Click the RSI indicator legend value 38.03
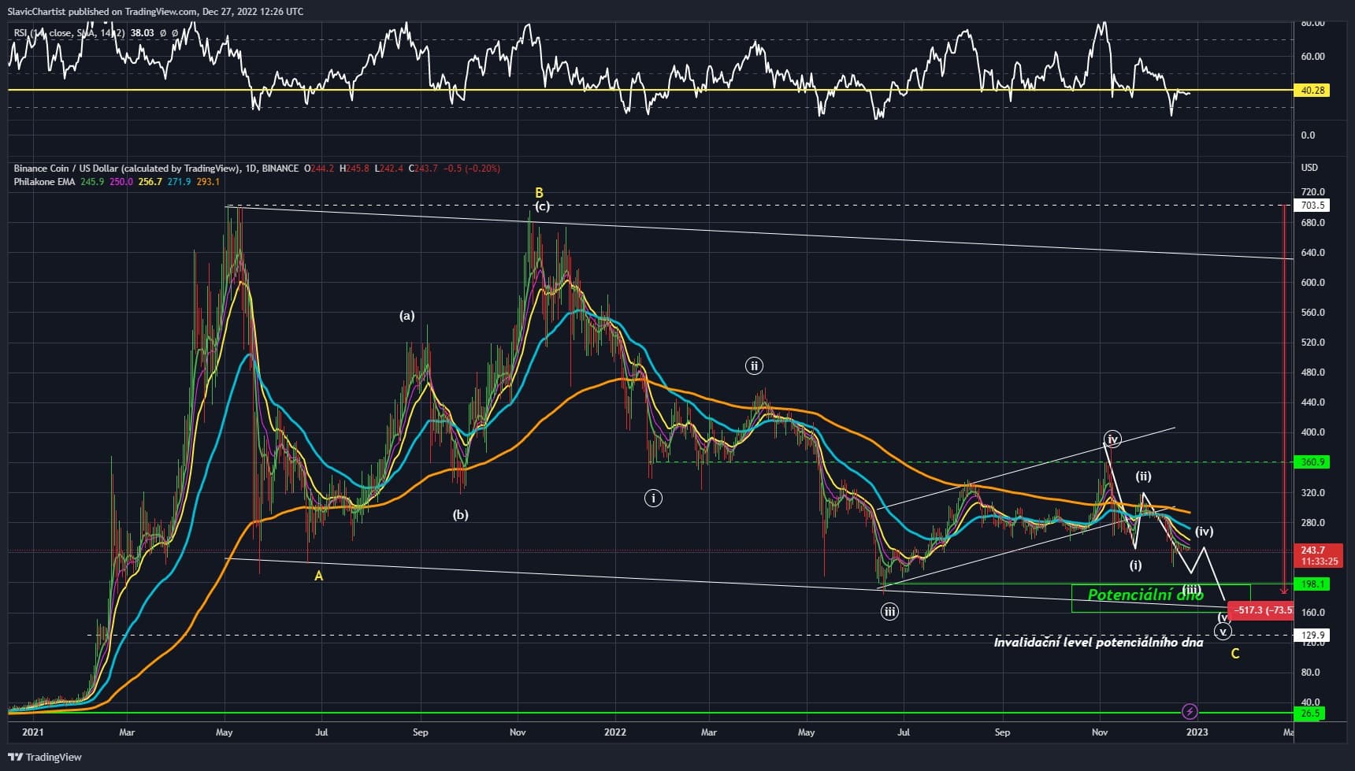Viewport: 1355px width, 771px height. [x=143, y=33]
